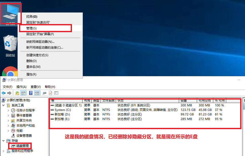Toggle the Action pane show/hide toolbar icon

tap(36, 93)
